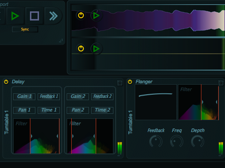Click the transport panel resize corner icon
Screen dimensions: 225x168
(61, 41)
